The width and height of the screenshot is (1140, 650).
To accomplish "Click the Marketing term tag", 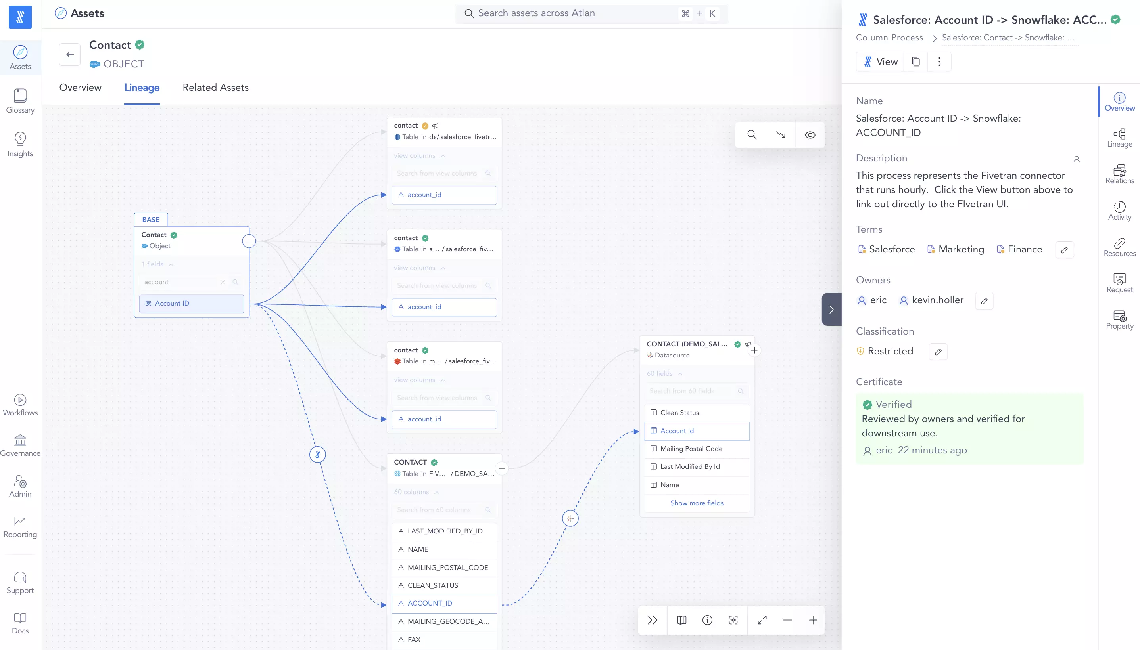I will click(956, 250).
